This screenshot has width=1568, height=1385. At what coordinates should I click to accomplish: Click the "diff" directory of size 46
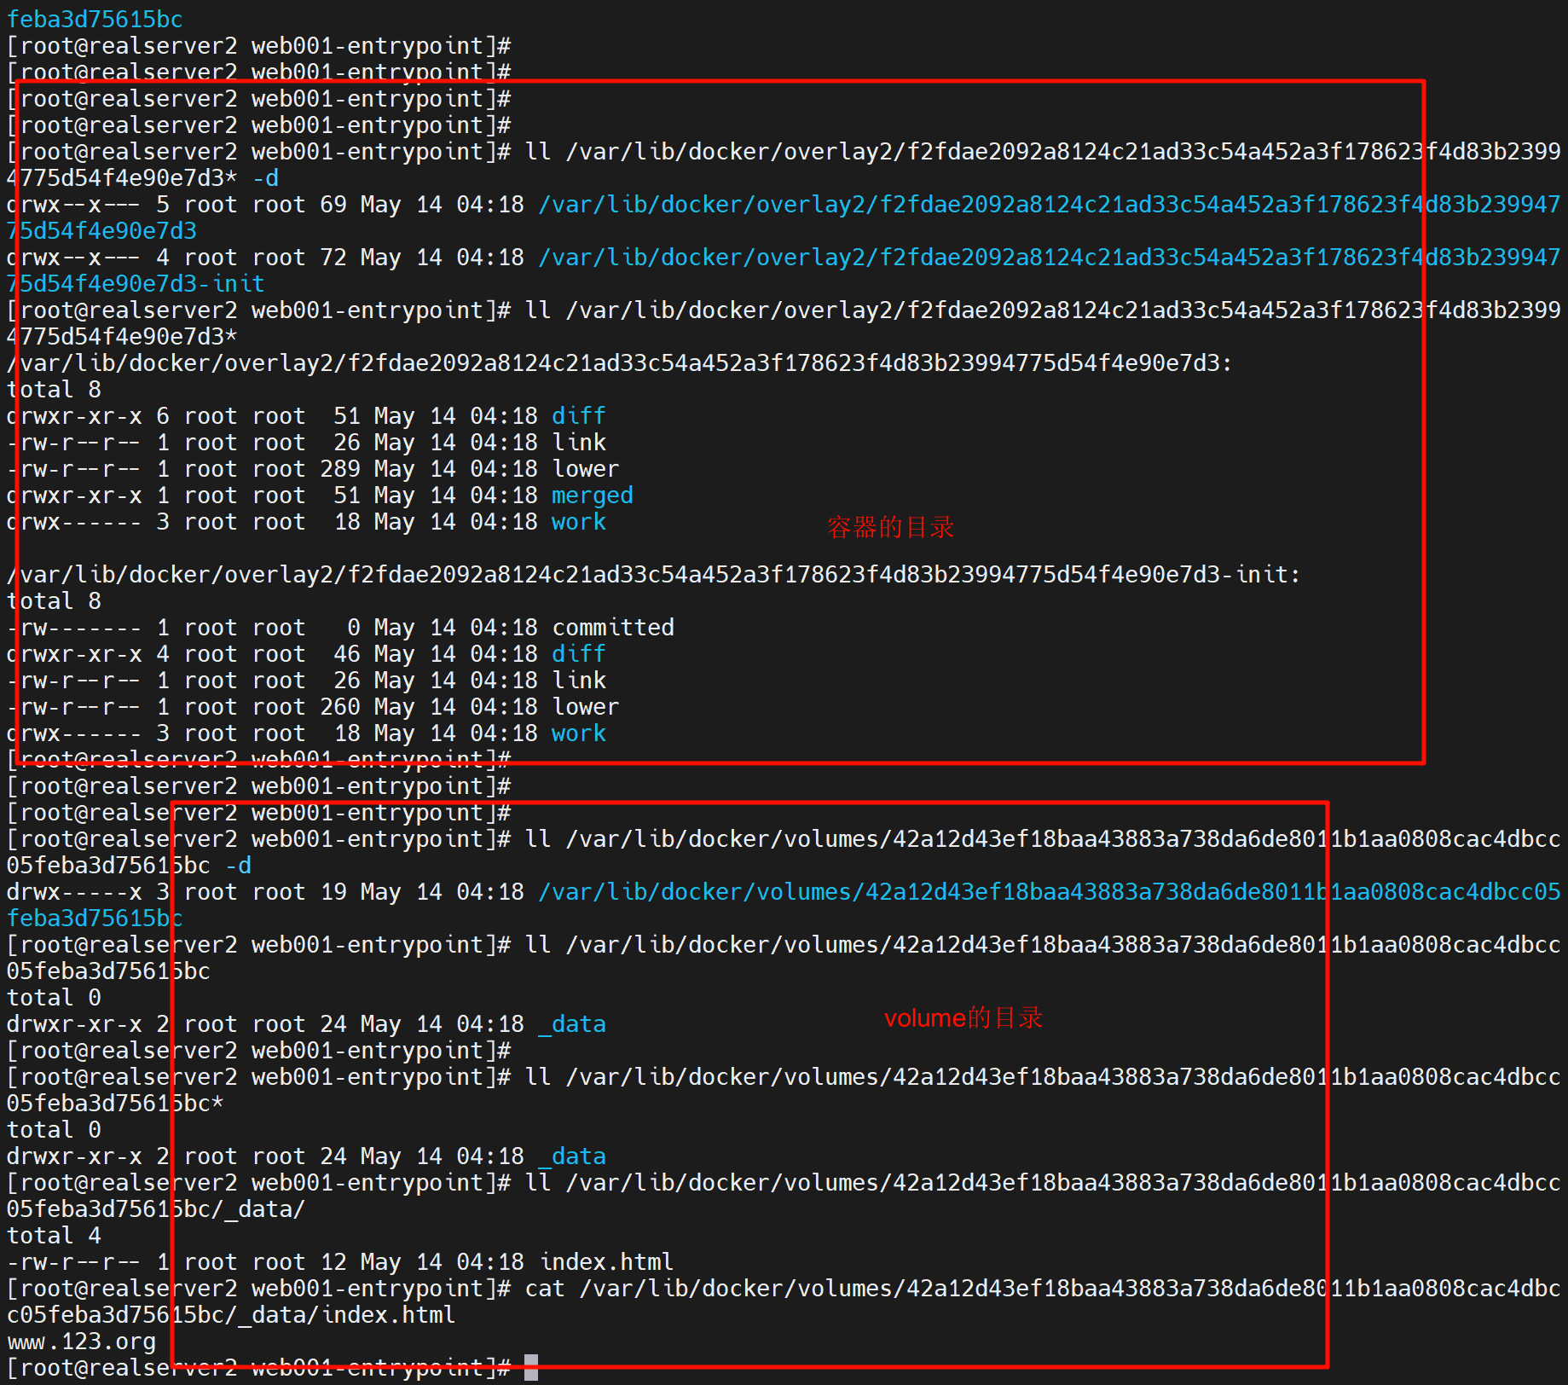578,654
